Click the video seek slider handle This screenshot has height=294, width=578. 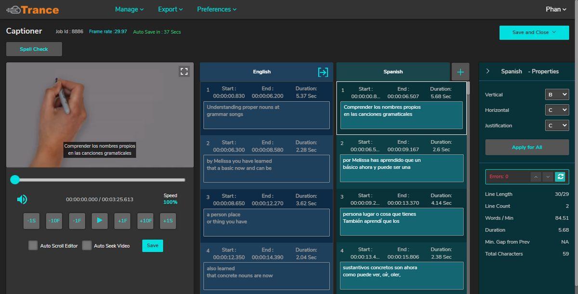[x=15, y=180]
